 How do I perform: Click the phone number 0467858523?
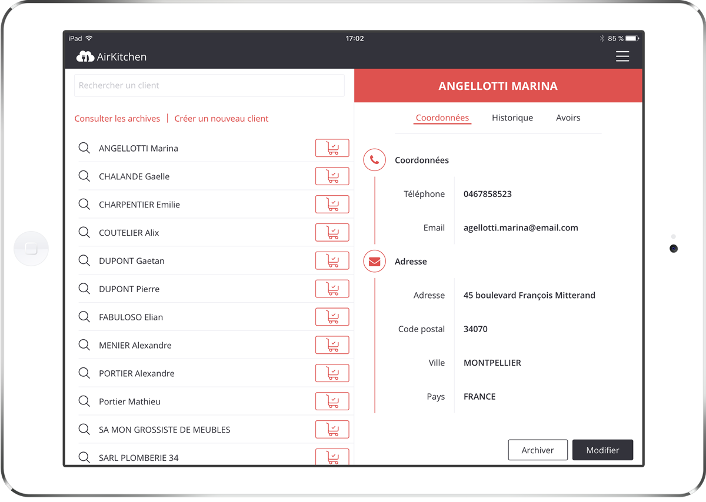click(488, 194)
